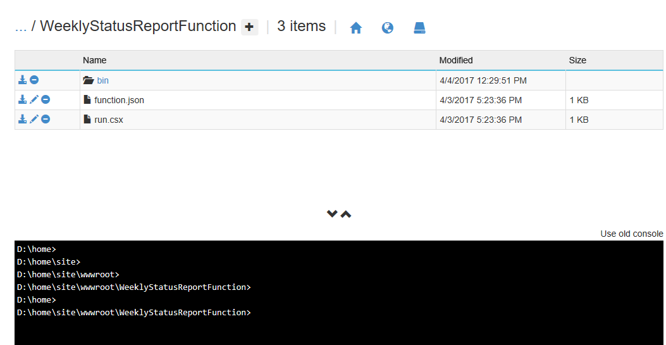
Task: Navigate up via the ellipsis breadcrumb
Action: click(20, 27)
